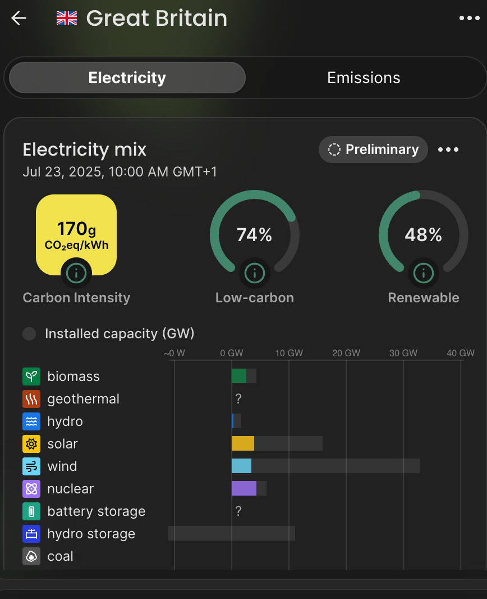Switch to the Emissions tab

click(x=364, y=78)
